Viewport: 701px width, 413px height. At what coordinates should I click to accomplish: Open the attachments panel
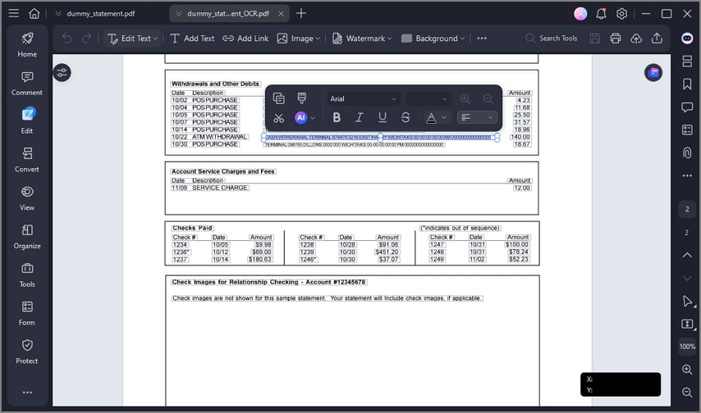point(688,153)
